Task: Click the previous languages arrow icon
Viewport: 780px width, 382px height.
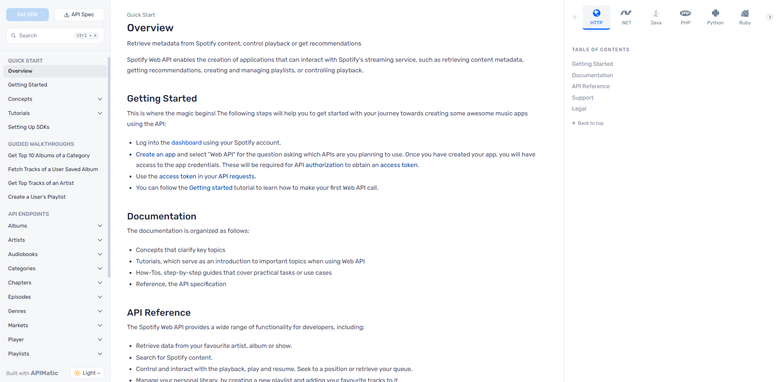Action: coord(575,17)
